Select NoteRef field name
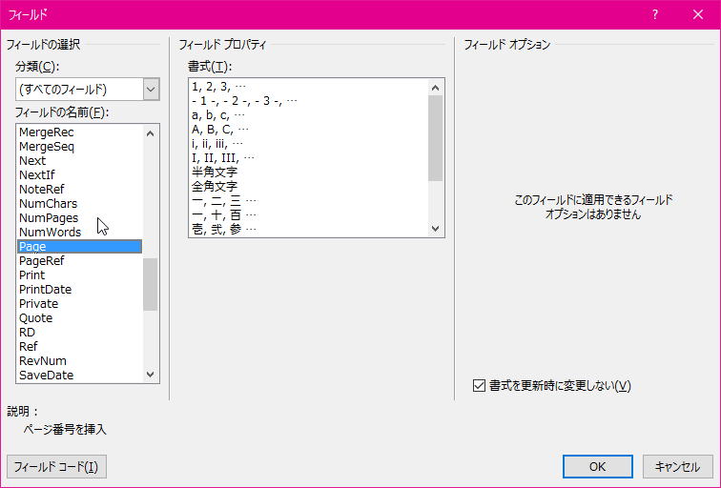The height and width of the screenshot is (488, 721). (79, 190)
